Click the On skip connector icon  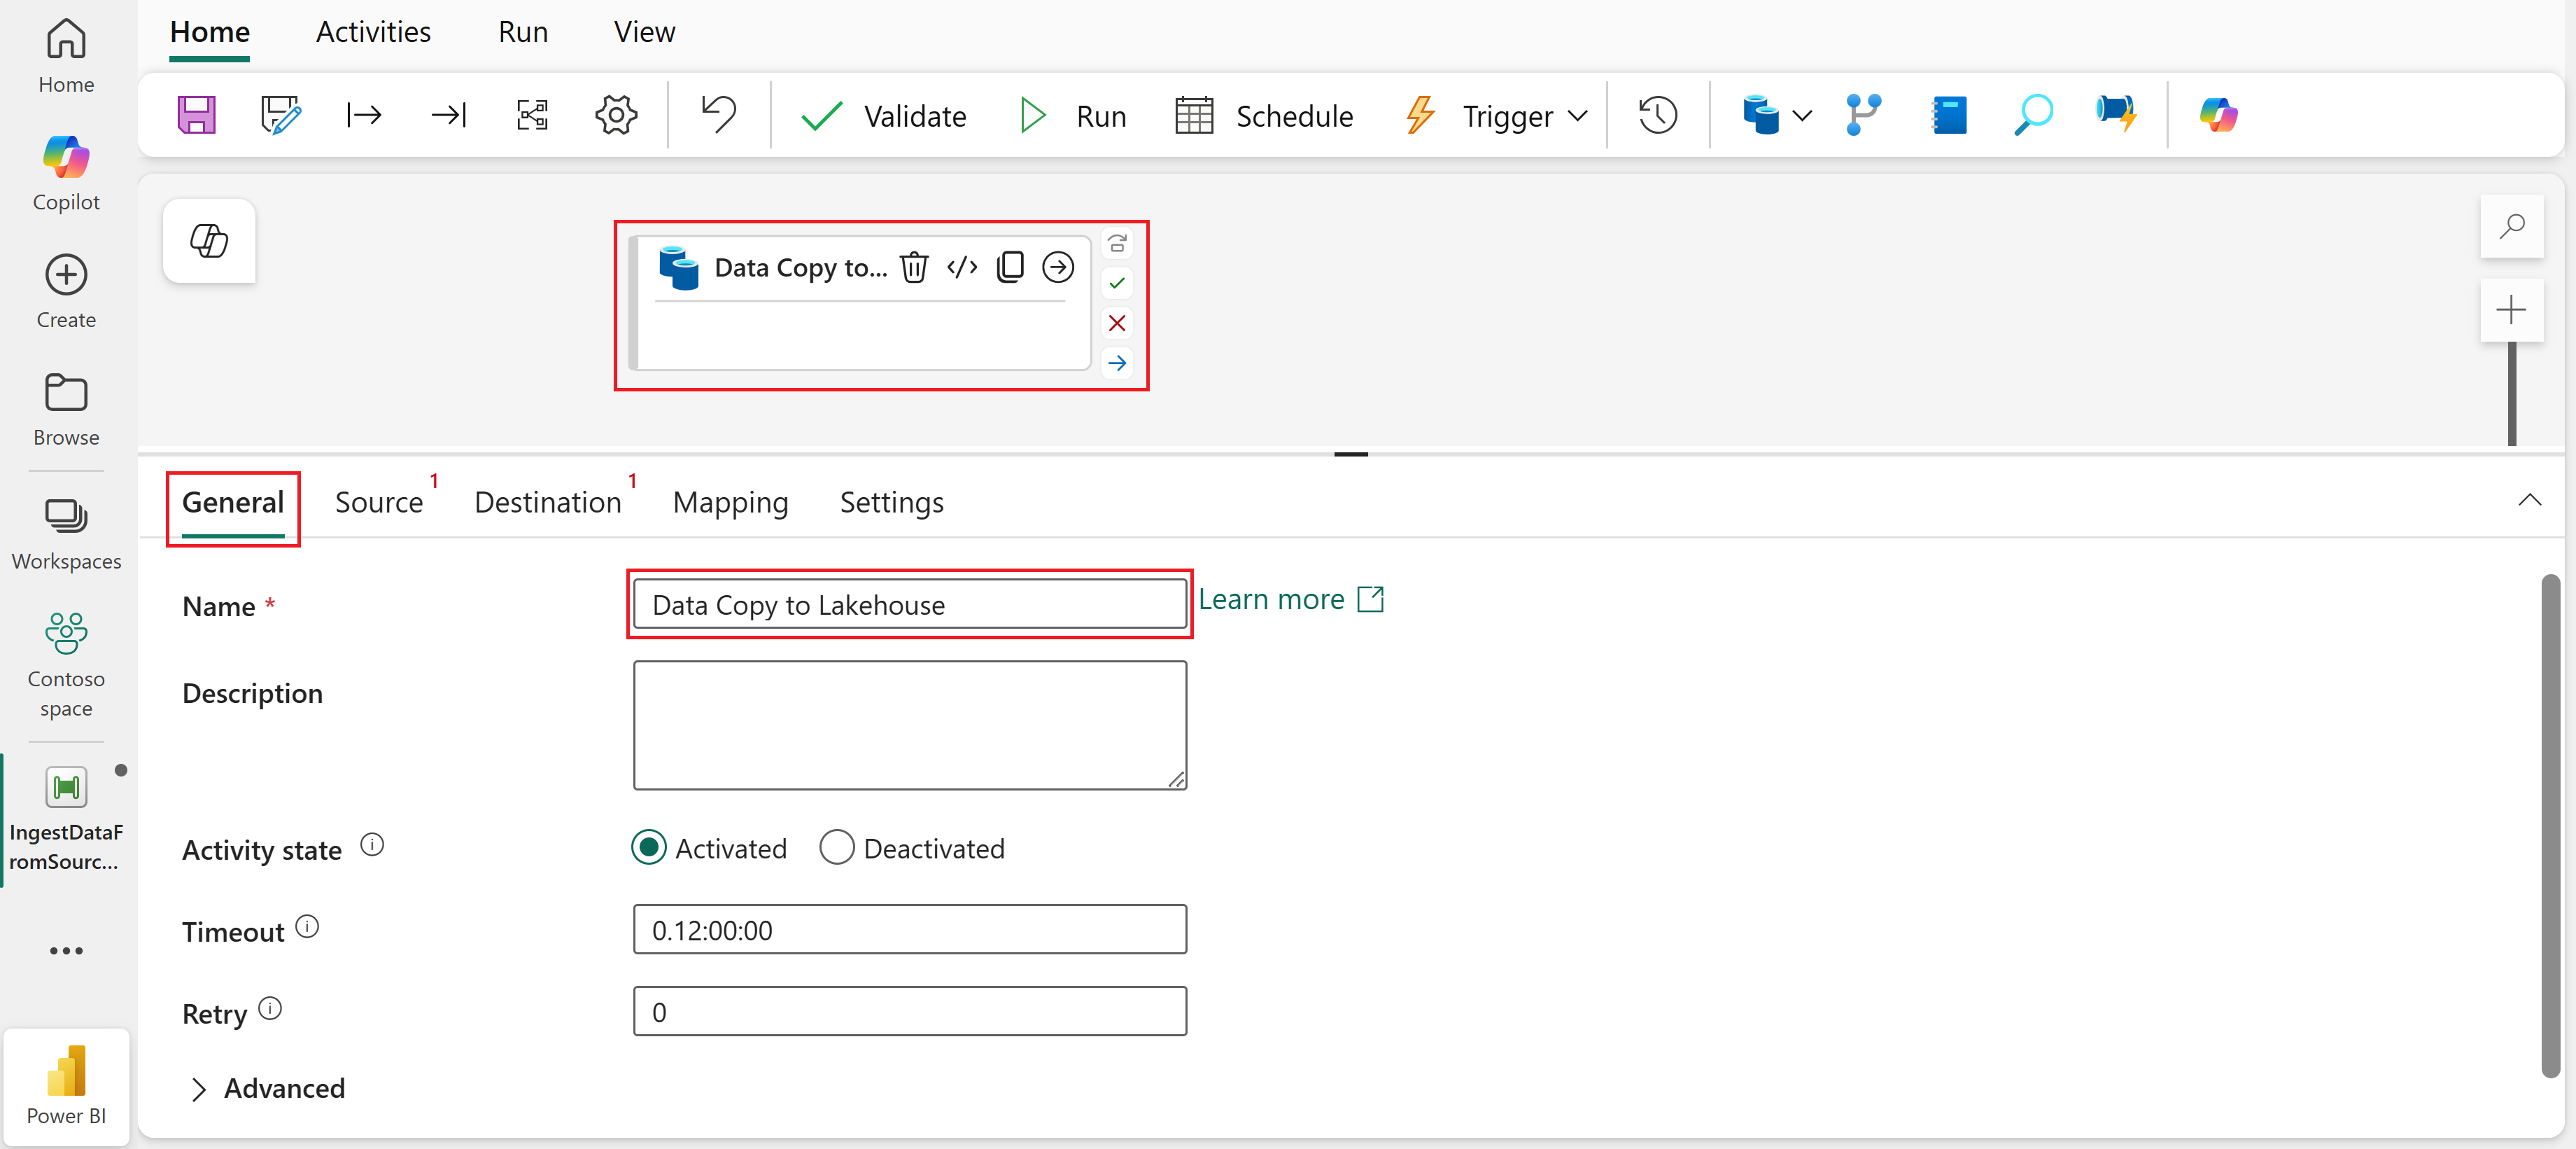1117,243
